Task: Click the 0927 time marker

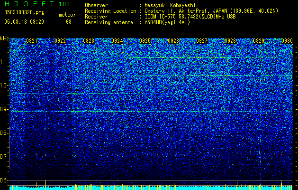Action: pyautogui.click(x=202, y=41)
